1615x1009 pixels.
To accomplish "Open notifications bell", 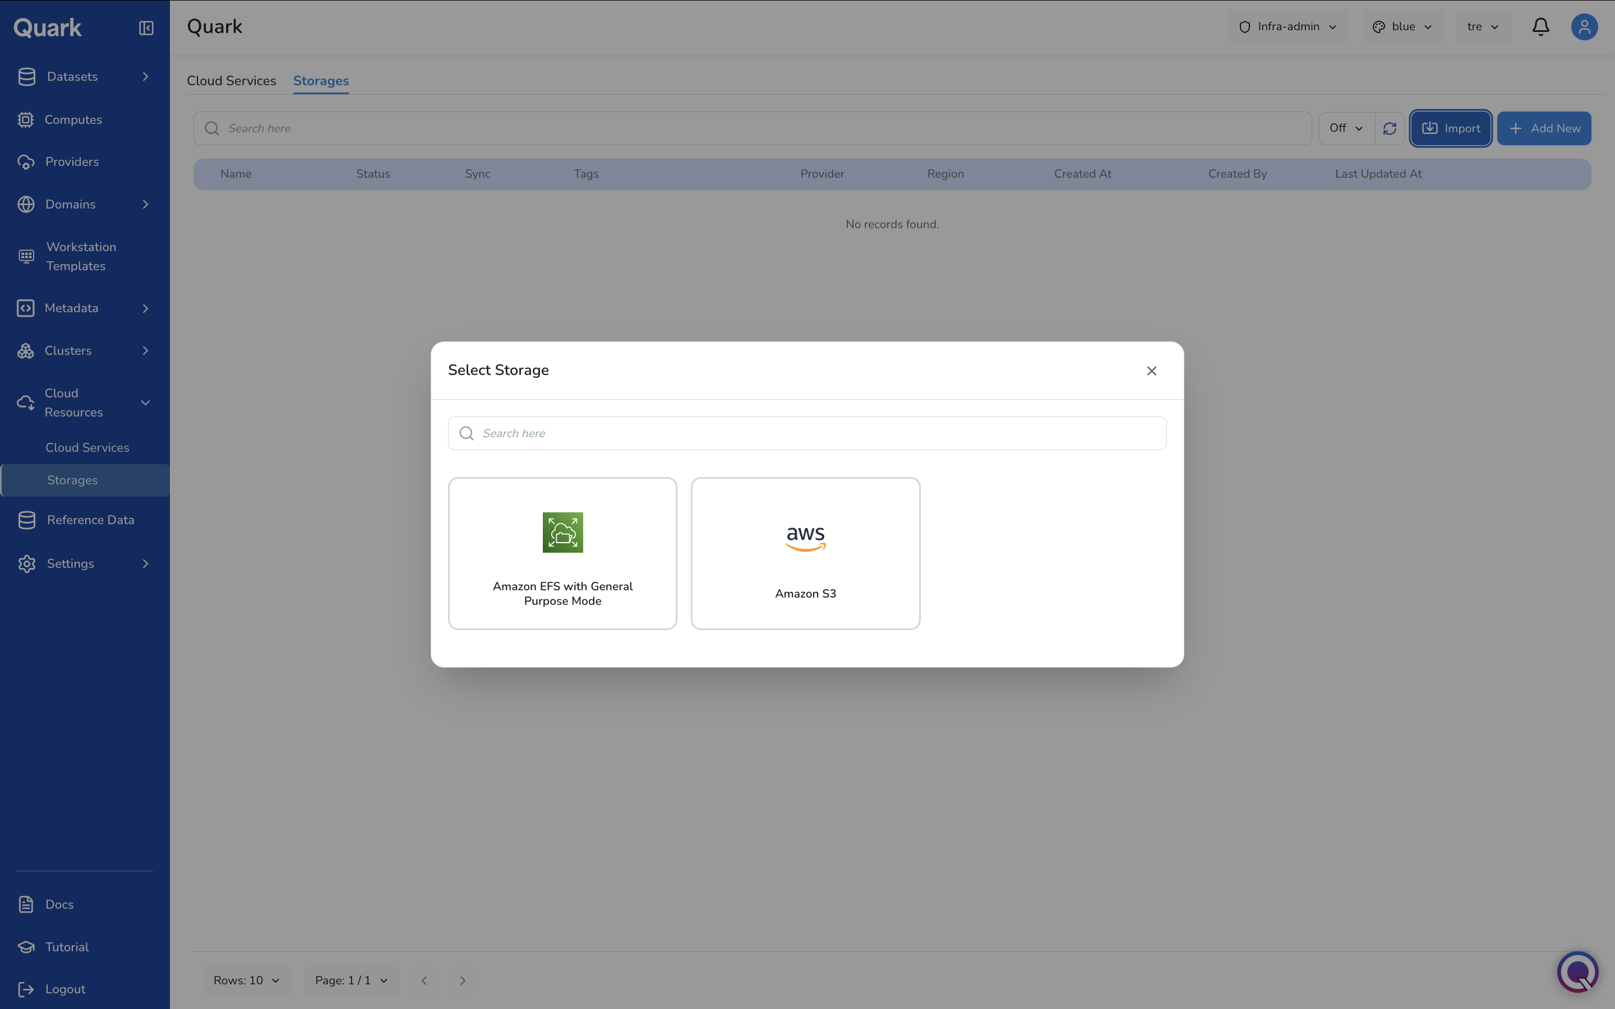I will 1540,27.
